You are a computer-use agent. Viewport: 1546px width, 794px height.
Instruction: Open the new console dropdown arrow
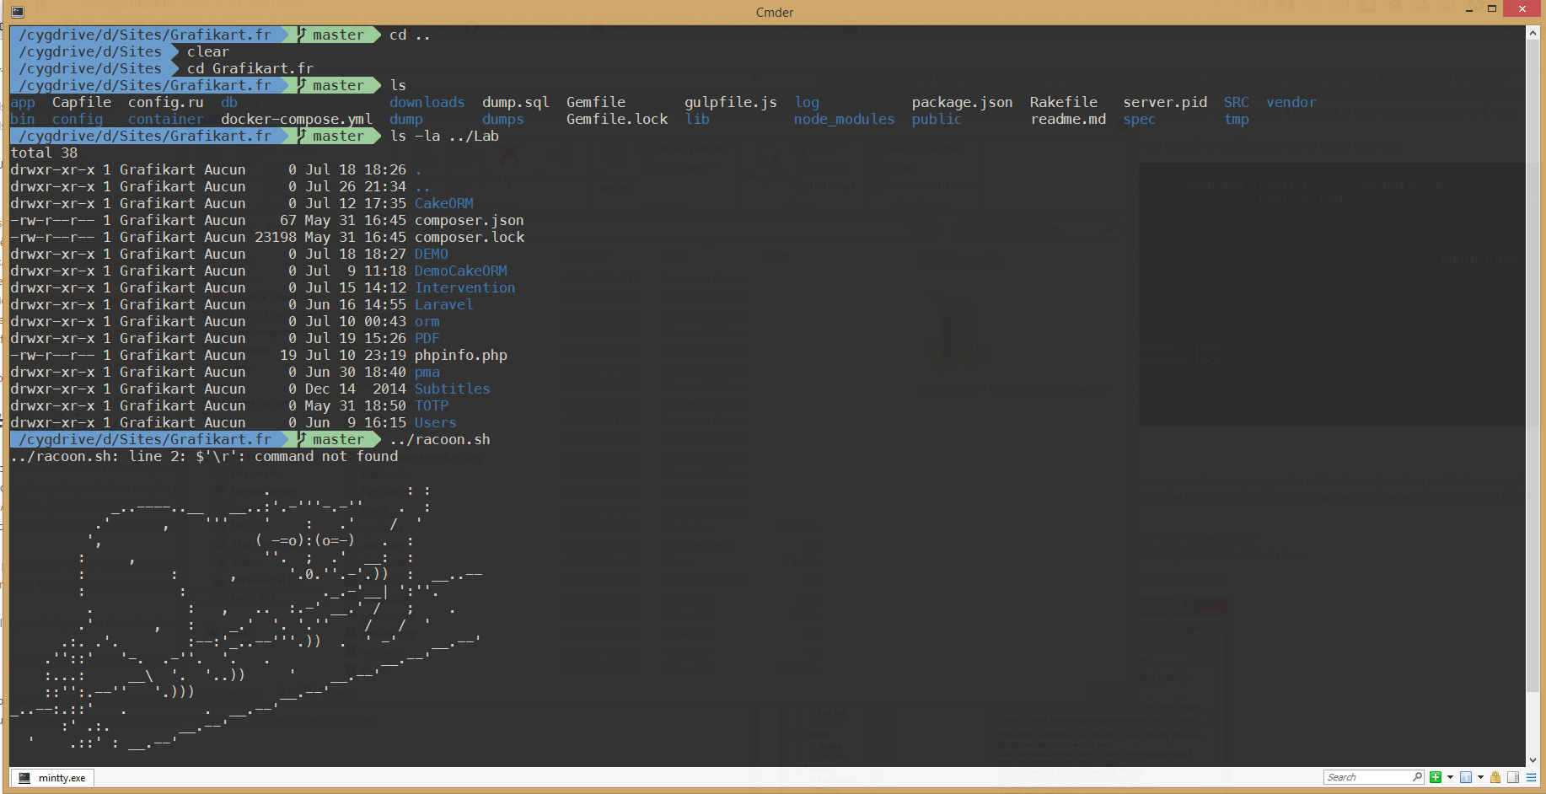click(1450, 777)
